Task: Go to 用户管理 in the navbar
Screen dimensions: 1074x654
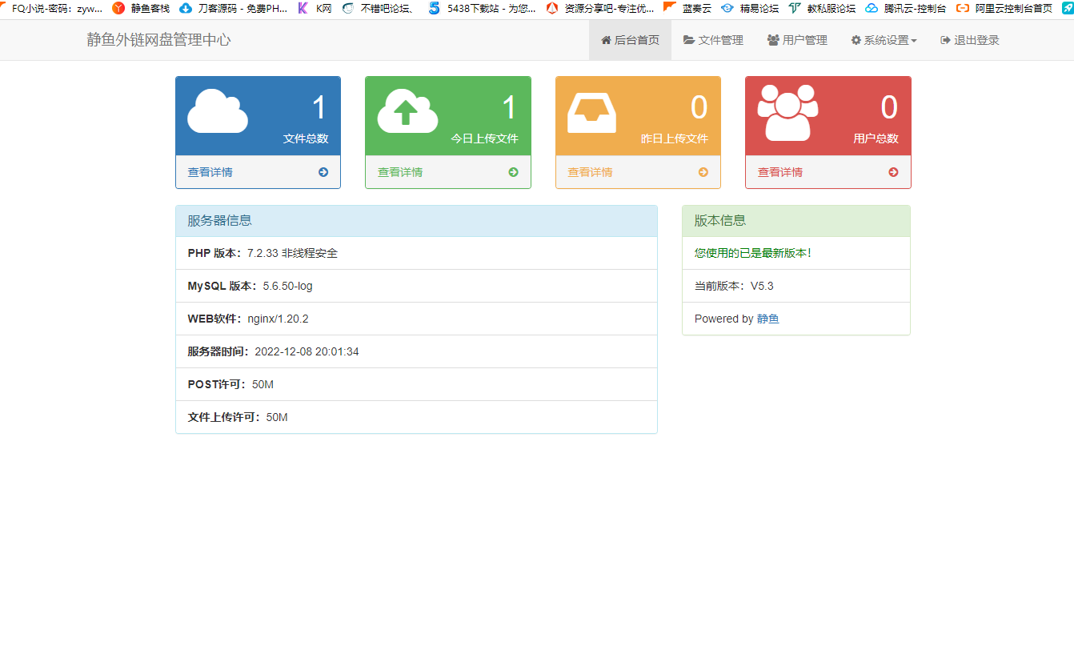Action: [797, 40]
